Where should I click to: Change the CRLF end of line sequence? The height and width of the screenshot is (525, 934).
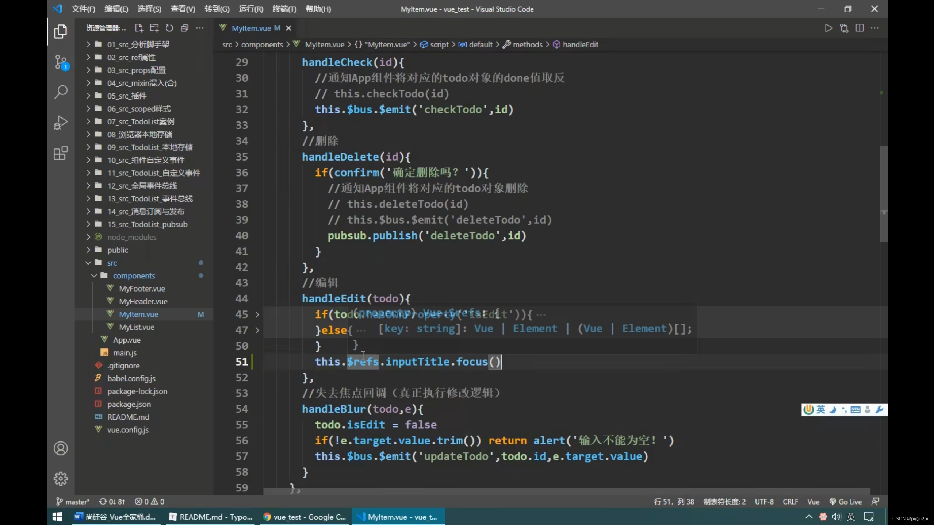[791, 502]
